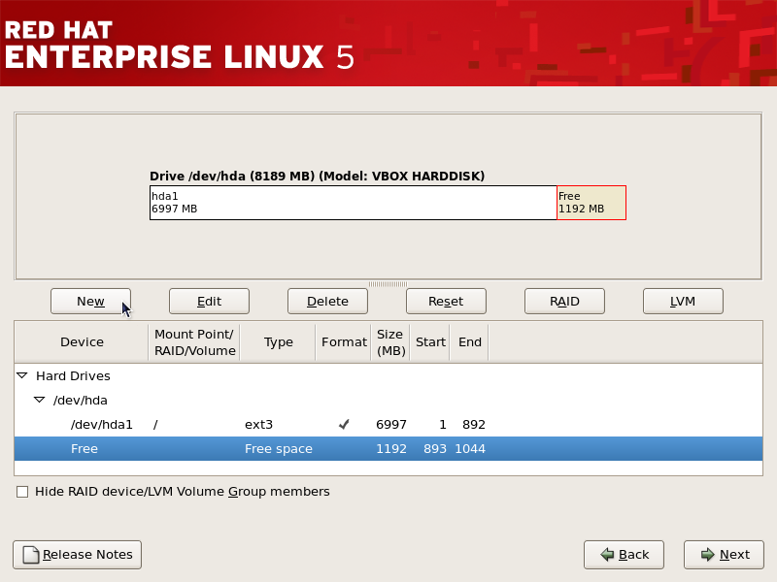Click the Device column header

click(82, 342)
